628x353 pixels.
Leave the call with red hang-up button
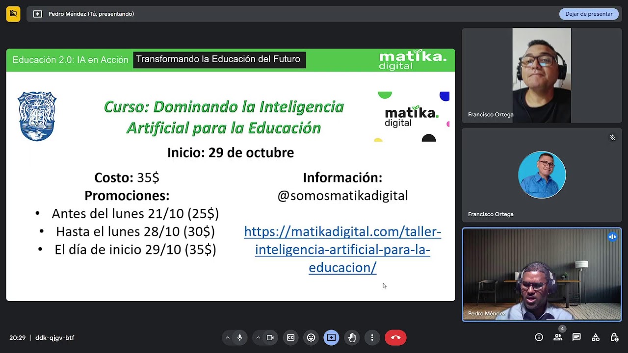point(395,337)
